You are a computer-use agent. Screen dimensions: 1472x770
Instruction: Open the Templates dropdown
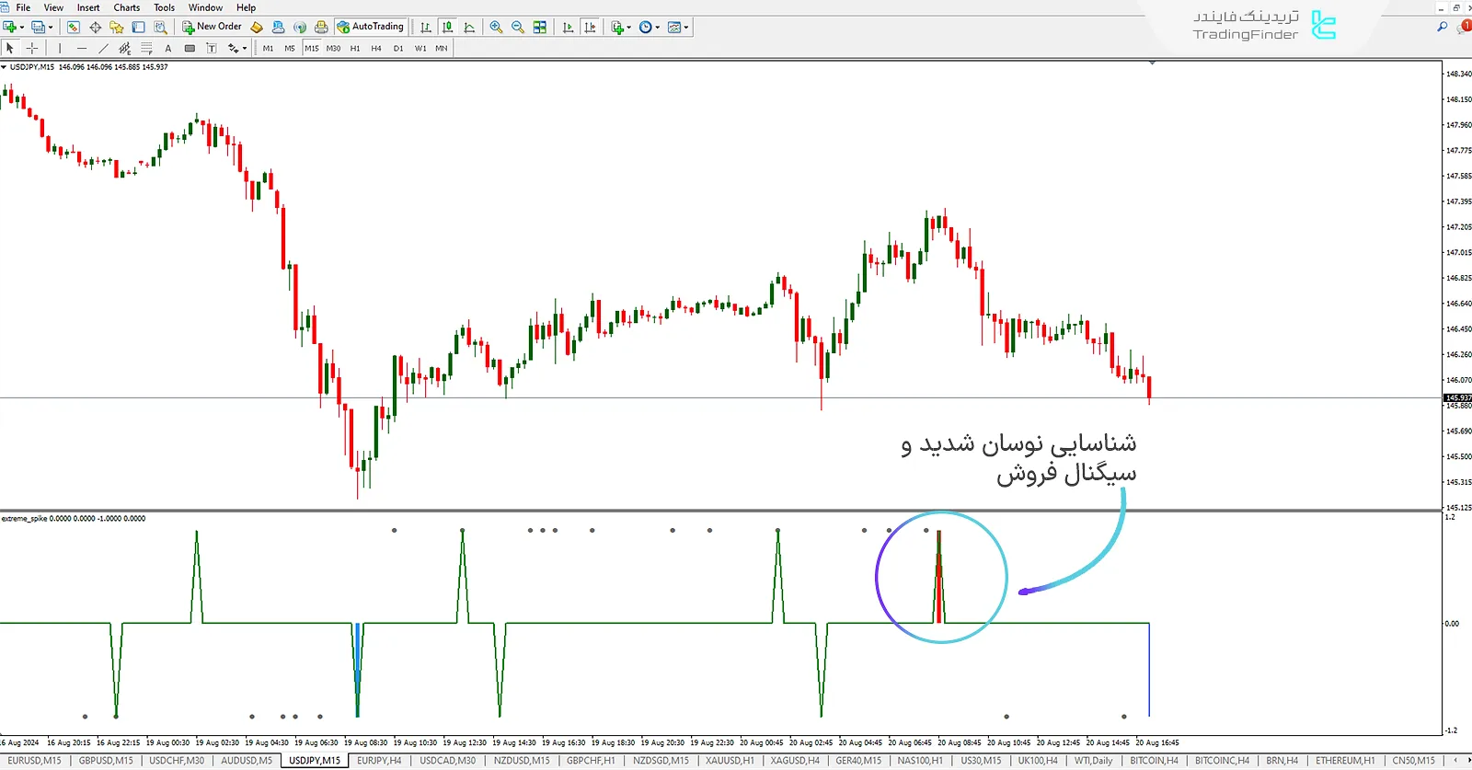(x=678, y=27)
